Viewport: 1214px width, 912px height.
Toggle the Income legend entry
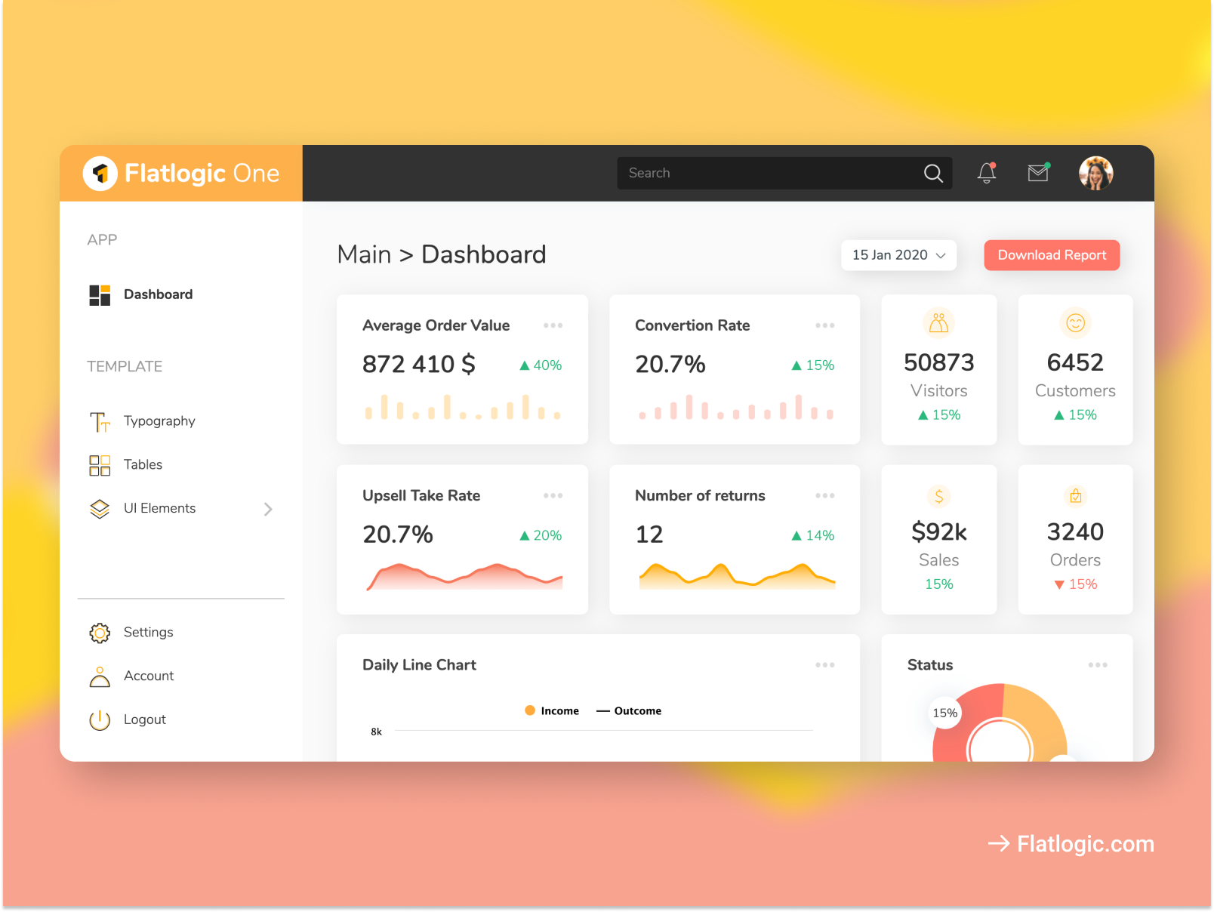552,711
